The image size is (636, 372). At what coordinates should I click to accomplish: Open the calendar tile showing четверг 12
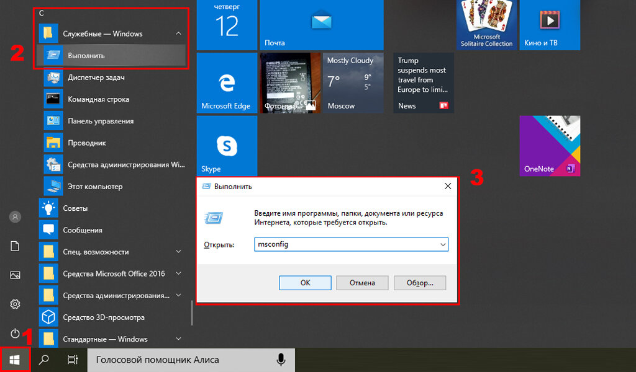(x=227, y=25)
